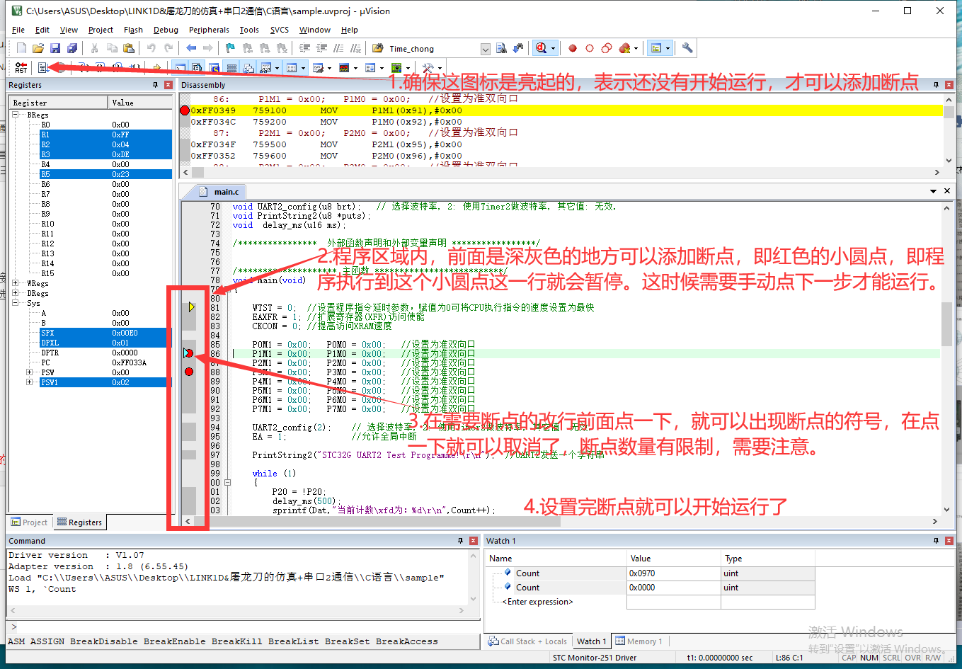Viewport: 962px width, 669px height.
Task: Toggle auto-hide pin on Disassembly panel
Action: [936, 85]
